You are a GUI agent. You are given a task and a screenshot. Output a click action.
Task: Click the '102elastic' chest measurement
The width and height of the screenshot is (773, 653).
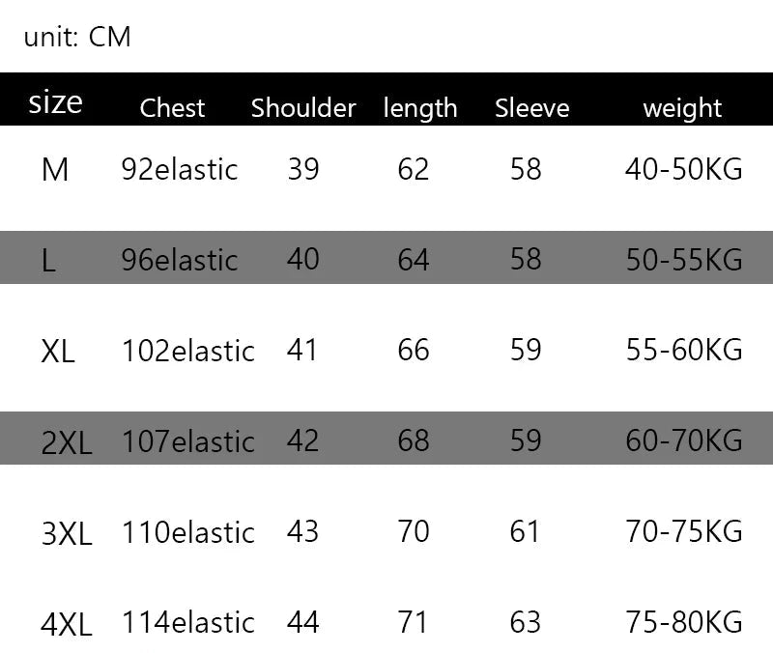(188, 351)
